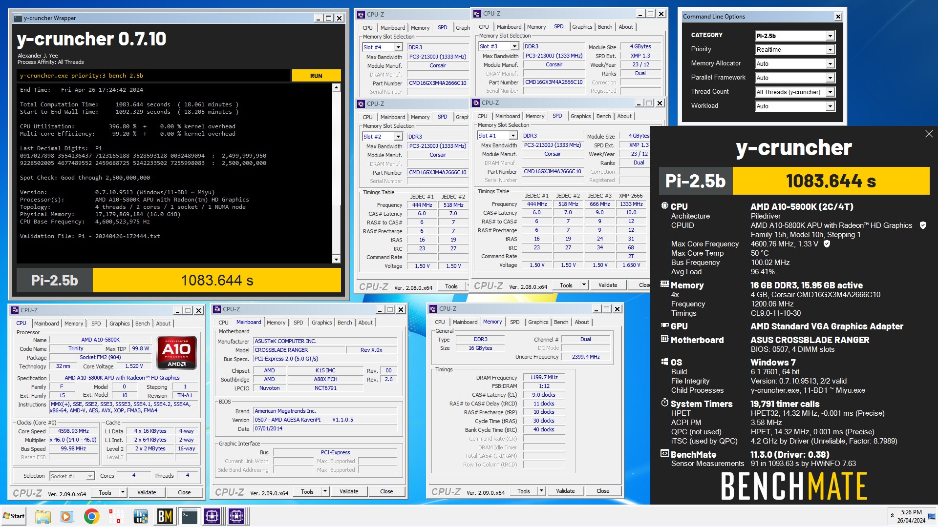Open the Windows Start menu
The height and width of the screenshot is (527, 938).
[x=14, y=516]
